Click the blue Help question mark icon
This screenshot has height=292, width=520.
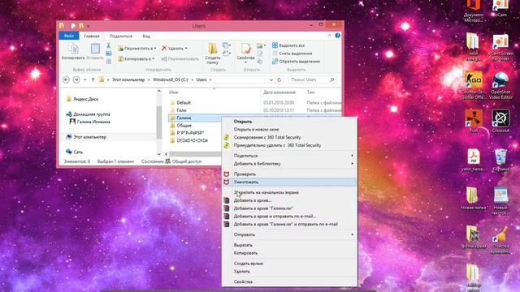338,36
